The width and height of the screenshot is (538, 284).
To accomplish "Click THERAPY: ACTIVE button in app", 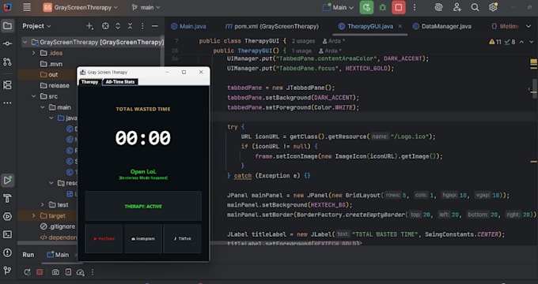I will pos(143,207).
